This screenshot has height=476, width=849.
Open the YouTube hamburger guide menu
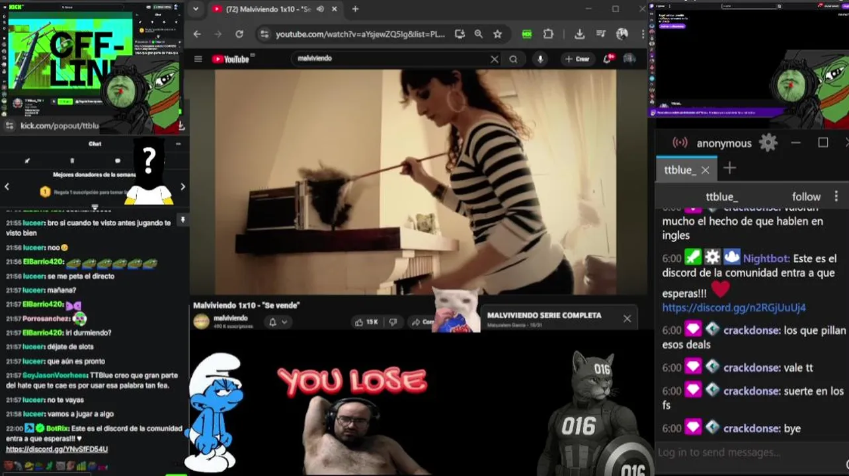click(198, 59)
